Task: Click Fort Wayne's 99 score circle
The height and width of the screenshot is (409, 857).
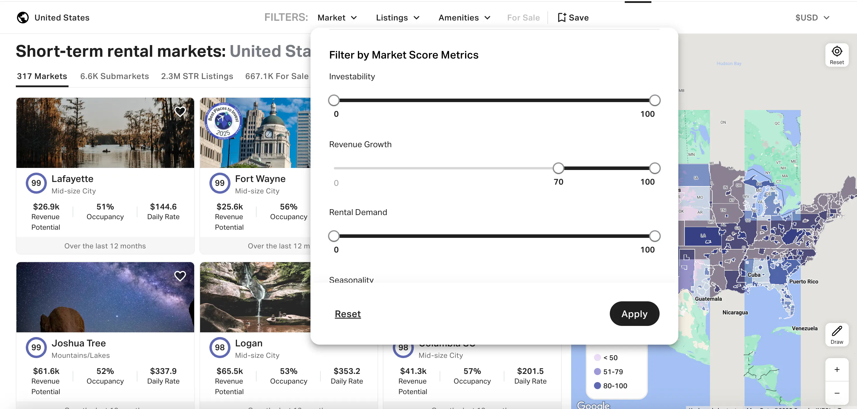Action: tap(220, 183)
